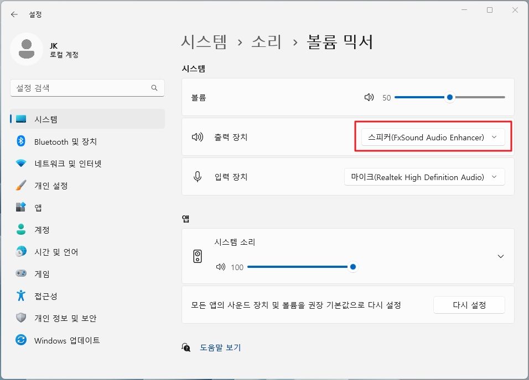529x380 pixels.
Task: Click the 앱 squares icon in the sidebar
Action: click(21, 207)
